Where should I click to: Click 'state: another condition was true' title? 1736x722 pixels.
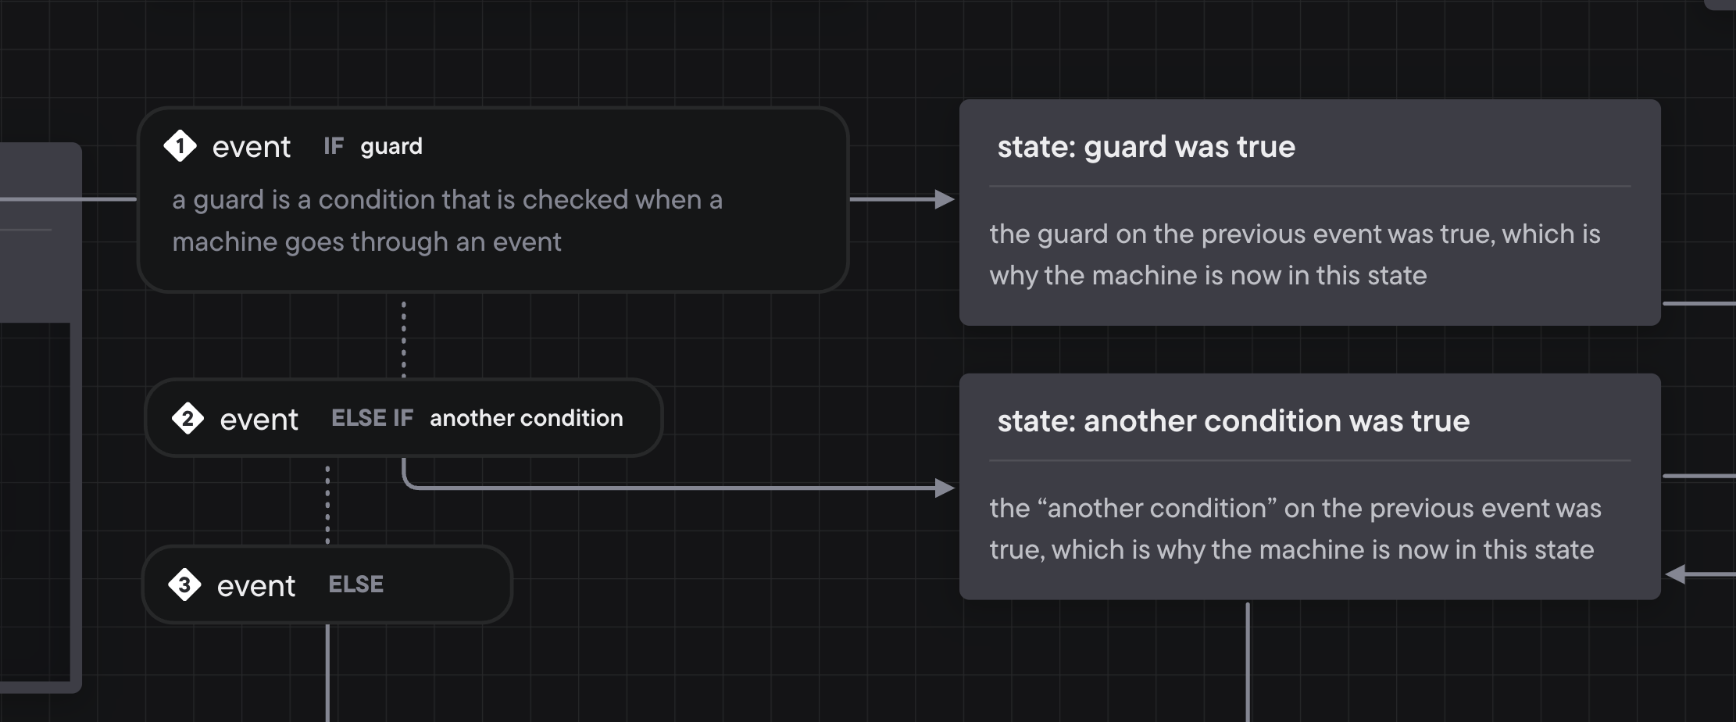[x=1233, y=421]
